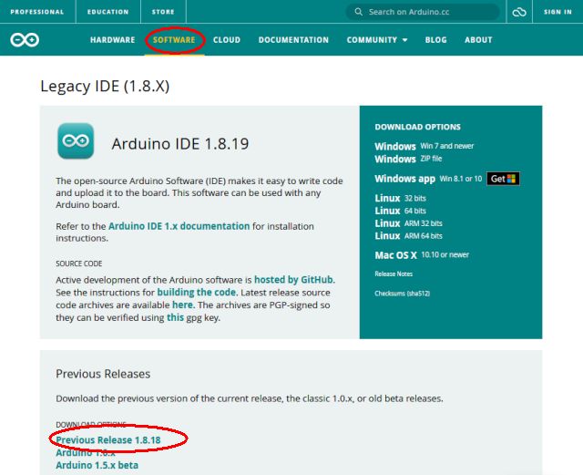Open the Arduino 1.5.x beta link
The width and height of the screenshot is (583, 475).
[97, 465]
